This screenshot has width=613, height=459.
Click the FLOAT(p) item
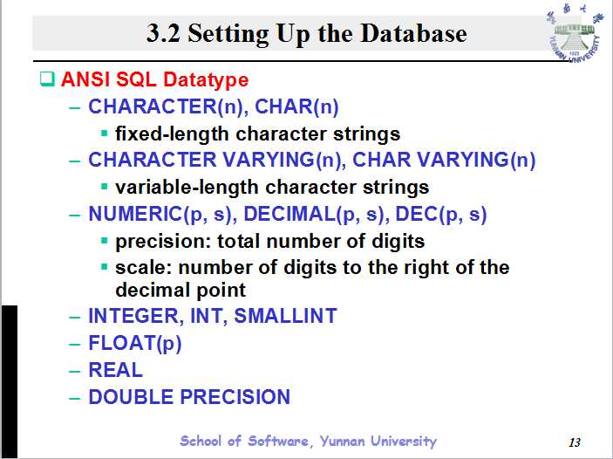click(x=134, y=343)
